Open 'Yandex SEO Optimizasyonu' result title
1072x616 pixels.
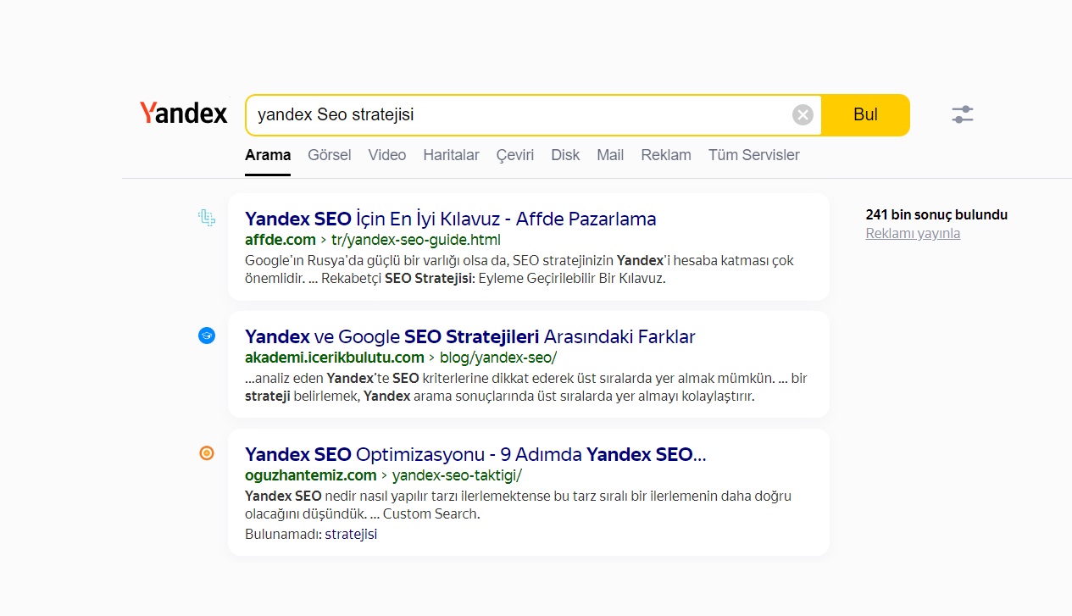click(x=475, y=454)
